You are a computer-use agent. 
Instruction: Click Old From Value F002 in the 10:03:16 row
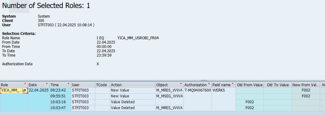click(250, 102)
